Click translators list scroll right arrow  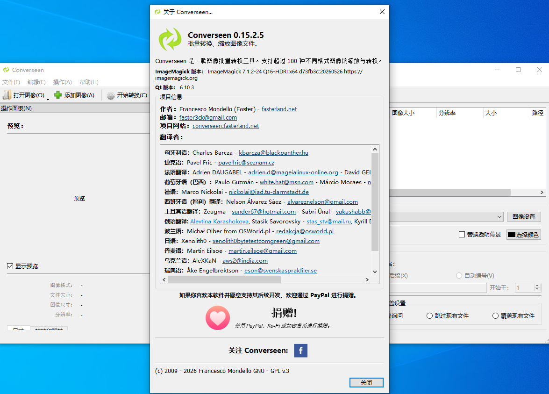pos(367,279)
